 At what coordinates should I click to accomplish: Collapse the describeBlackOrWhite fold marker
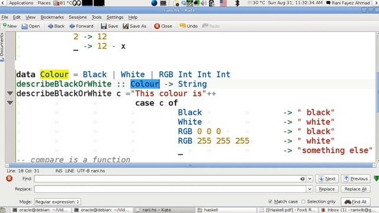10,93
